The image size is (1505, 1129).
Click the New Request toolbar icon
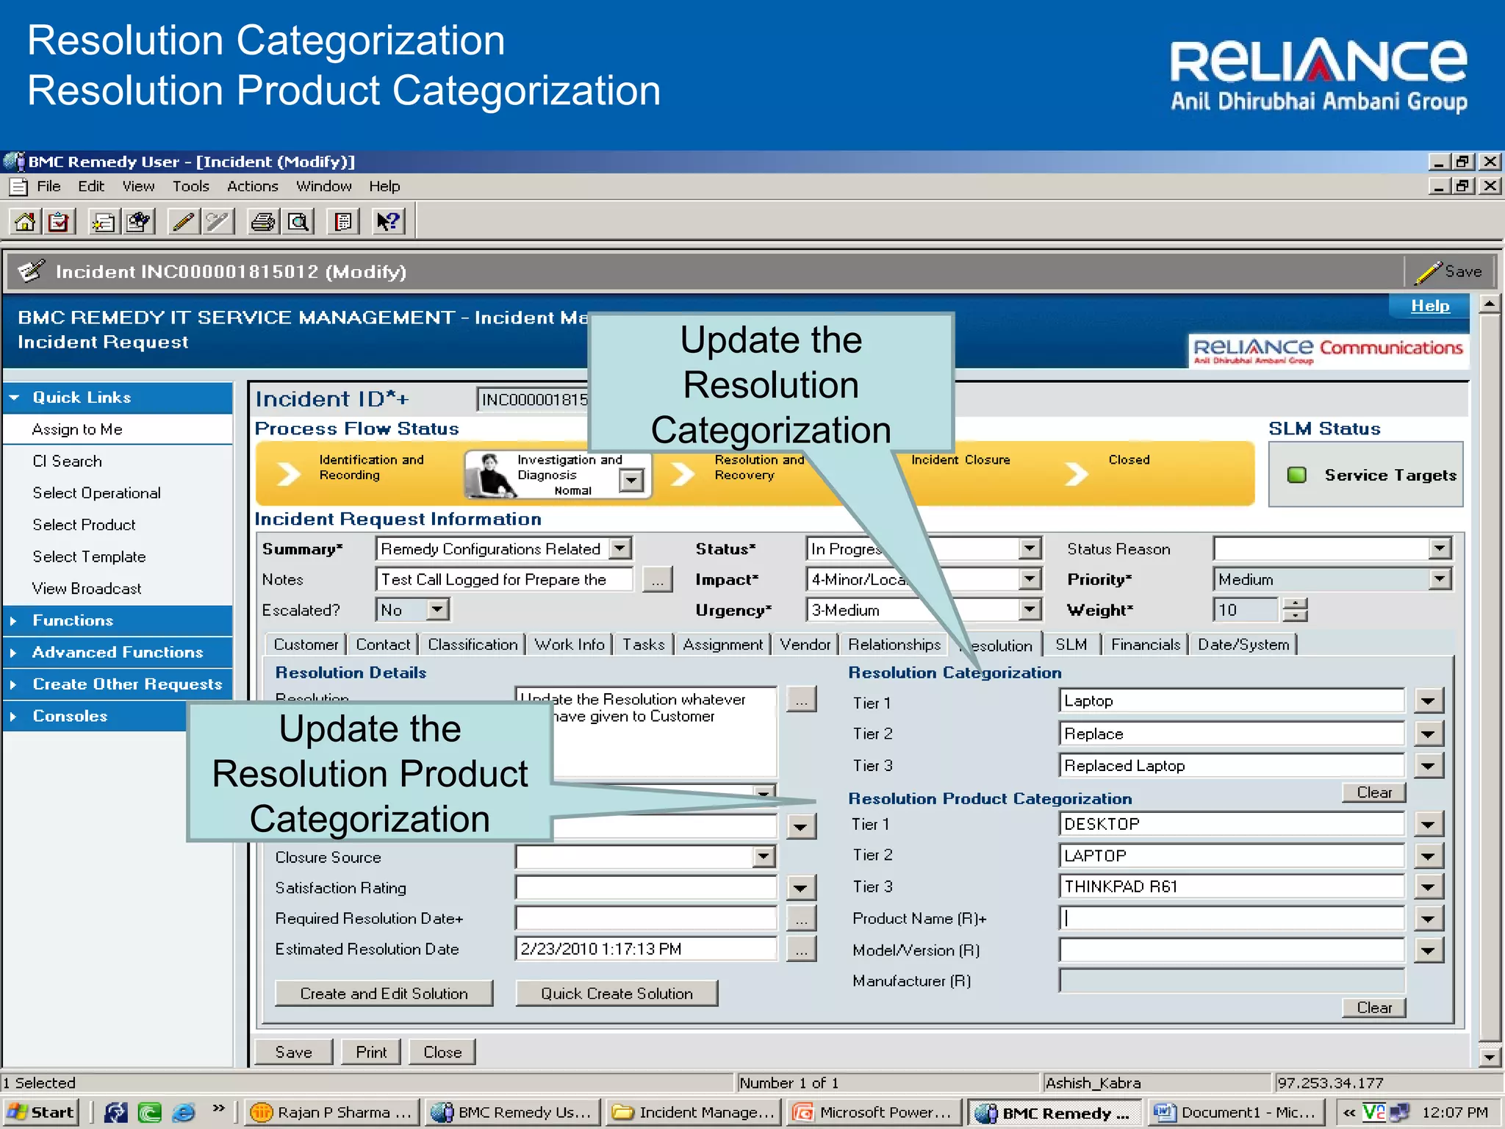pos(103,221)
